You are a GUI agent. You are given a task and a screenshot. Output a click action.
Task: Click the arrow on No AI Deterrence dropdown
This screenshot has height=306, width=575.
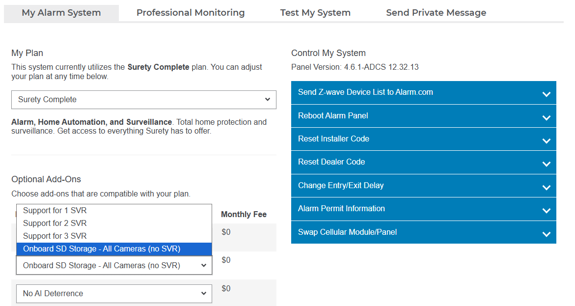(x=204, y=294)
